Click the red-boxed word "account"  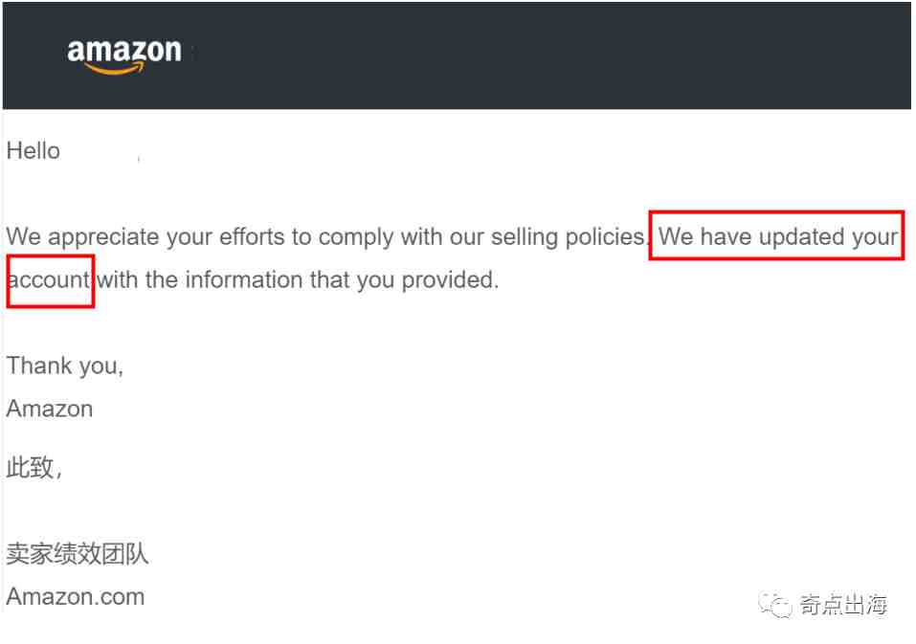[x=49, y=280]
